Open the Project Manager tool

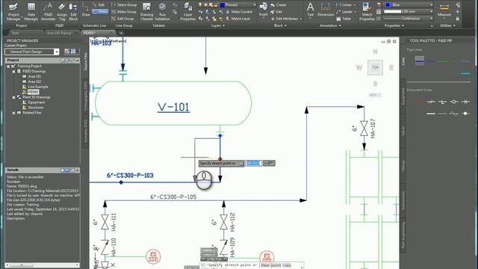pyautogui.click(x=13, y=12)
